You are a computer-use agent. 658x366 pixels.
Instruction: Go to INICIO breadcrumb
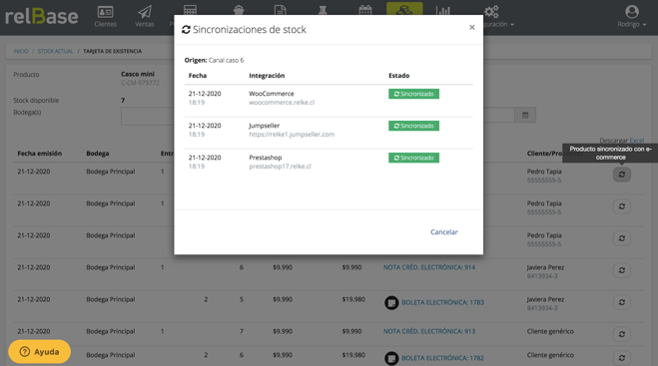click(21, 51)
